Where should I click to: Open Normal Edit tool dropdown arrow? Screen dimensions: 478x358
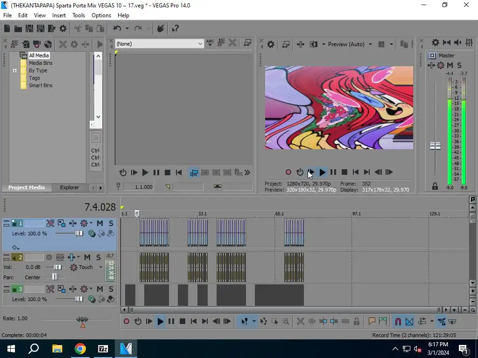click(253, 322)
